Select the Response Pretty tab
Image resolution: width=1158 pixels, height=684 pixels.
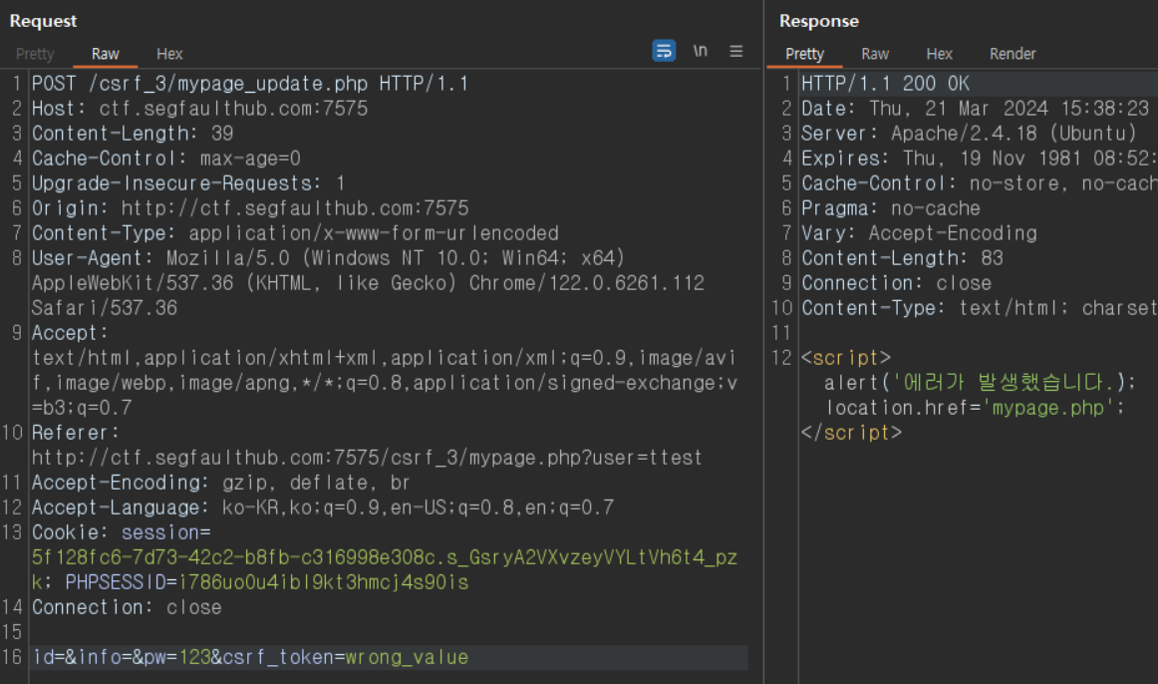pyautogui.click(x=804, y=54)
